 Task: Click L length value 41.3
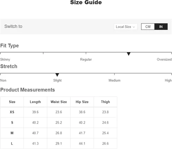pos(35,144)
